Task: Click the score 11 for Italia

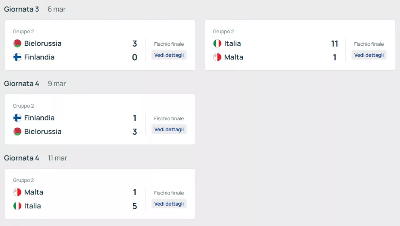Action: pos(334,44)
